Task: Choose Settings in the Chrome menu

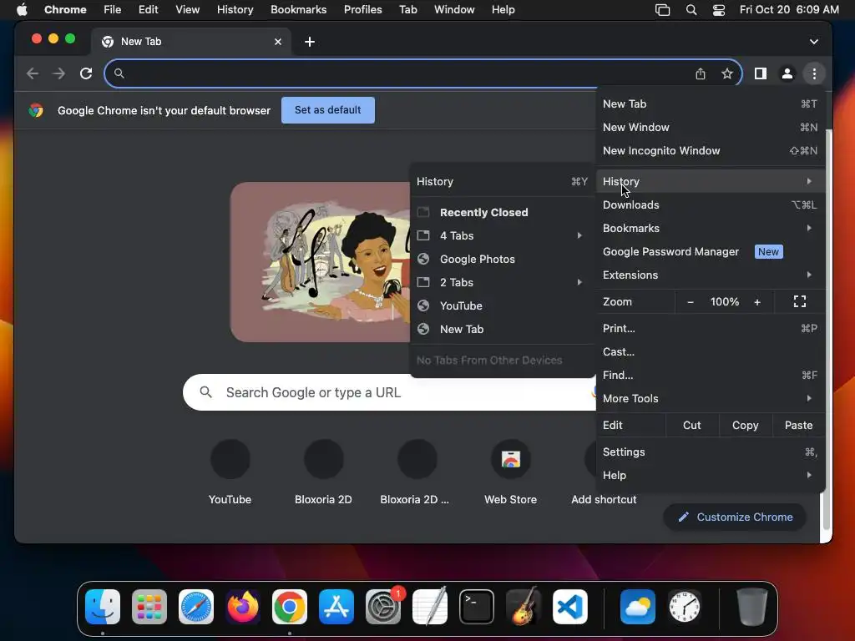Action: pos(710,452)
